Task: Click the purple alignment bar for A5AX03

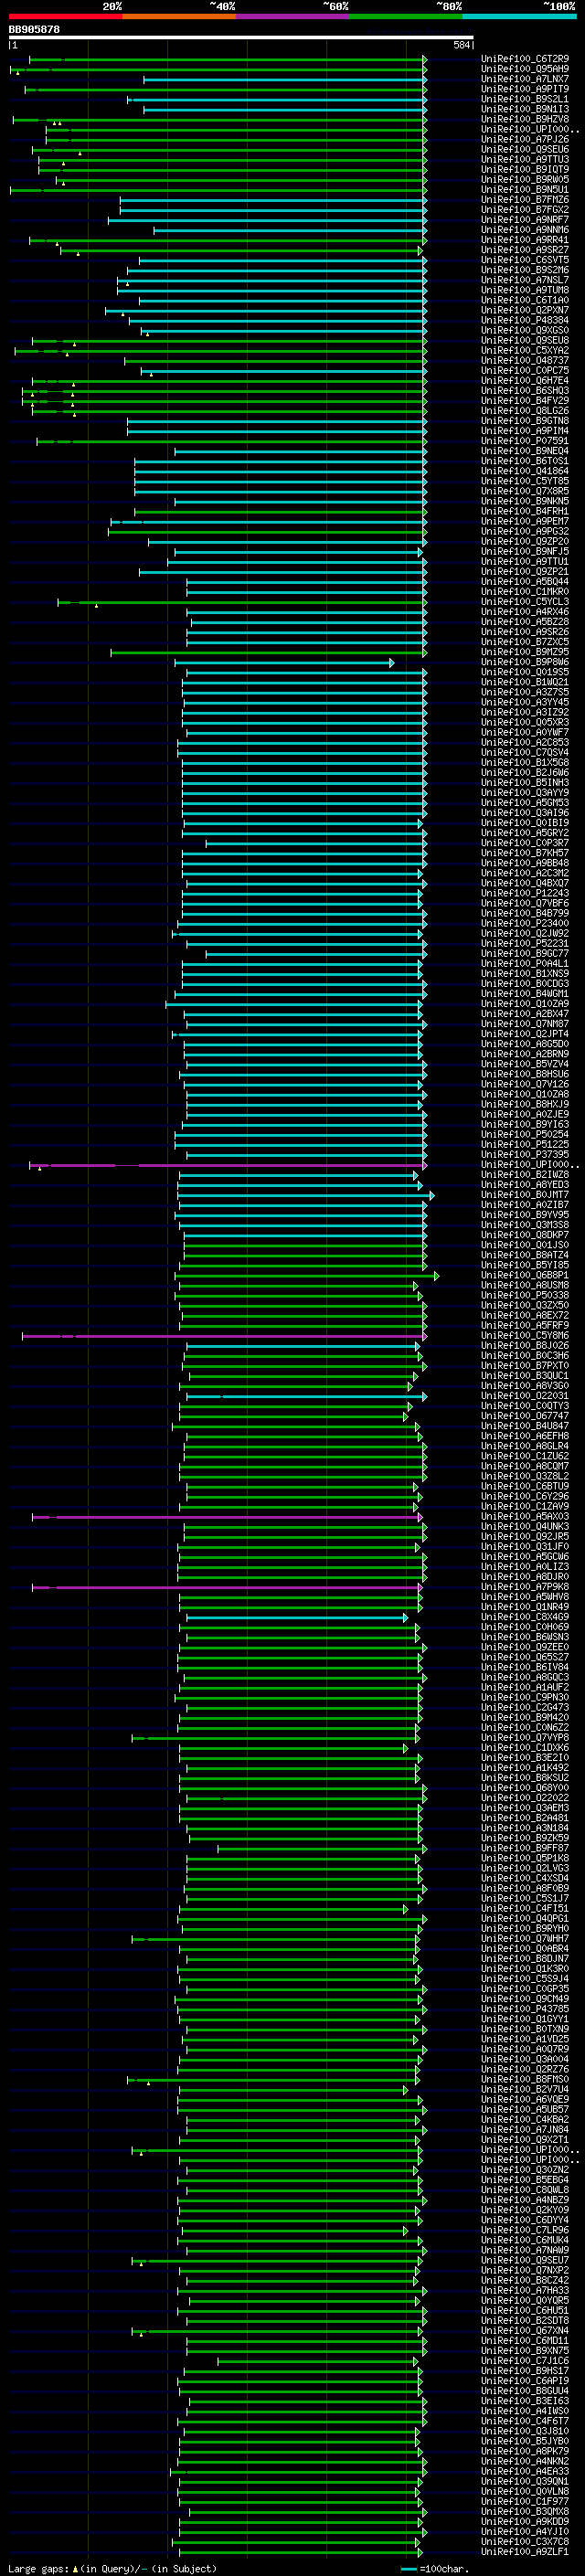Action: (x=227, y=1518)
